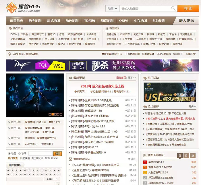
Task: Click the 魔兽RPG site logo
Action: pyautogui.click(x=23, y=8)
